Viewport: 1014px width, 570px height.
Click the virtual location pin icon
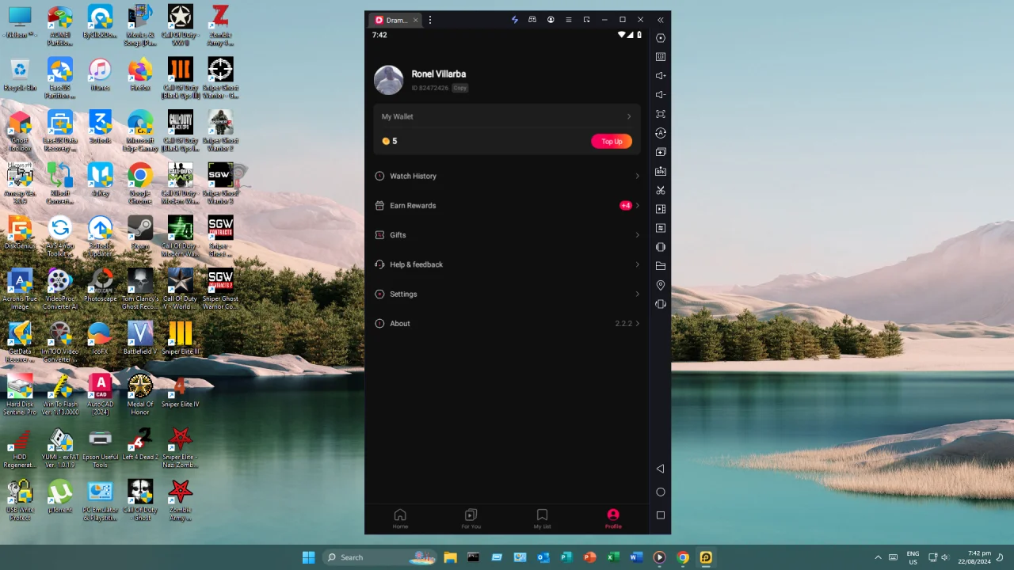661,285
